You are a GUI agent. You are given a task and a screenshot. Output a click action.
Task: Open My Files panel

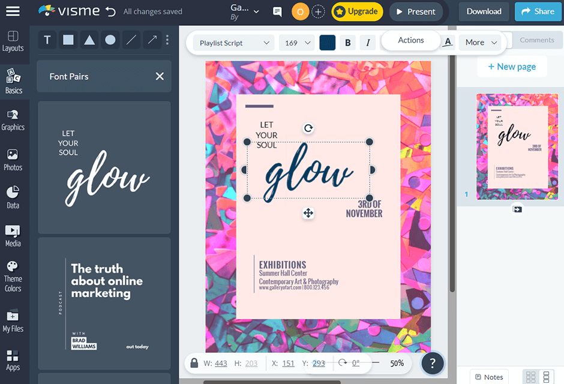[x=13, y=321]
